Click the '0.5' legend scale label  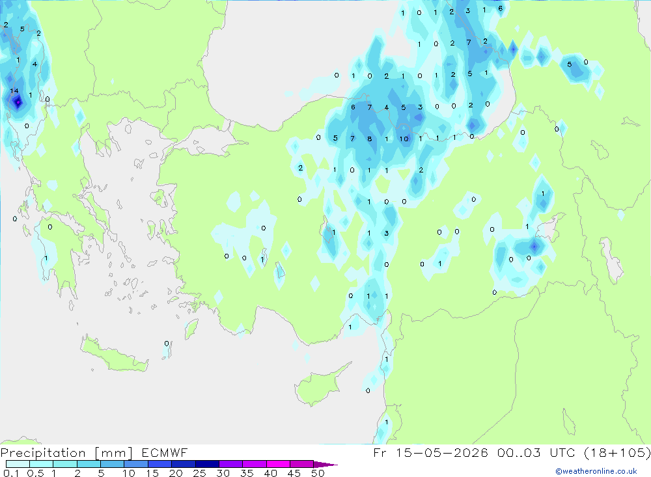point(35,473)
